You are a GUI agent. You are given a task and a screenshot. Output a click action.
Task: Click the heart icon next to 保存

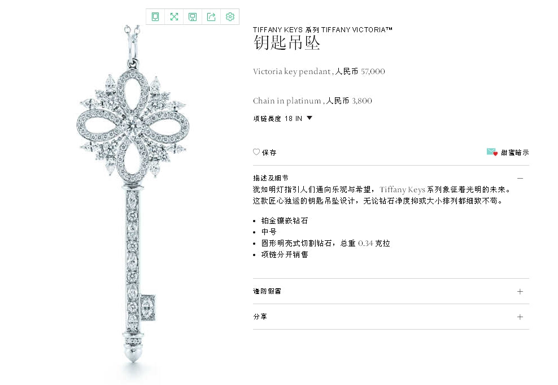[x=256, y=152]
